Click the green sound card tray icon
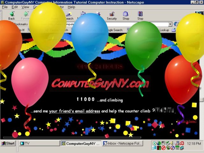204x153 pixels. tap(168, 148)
